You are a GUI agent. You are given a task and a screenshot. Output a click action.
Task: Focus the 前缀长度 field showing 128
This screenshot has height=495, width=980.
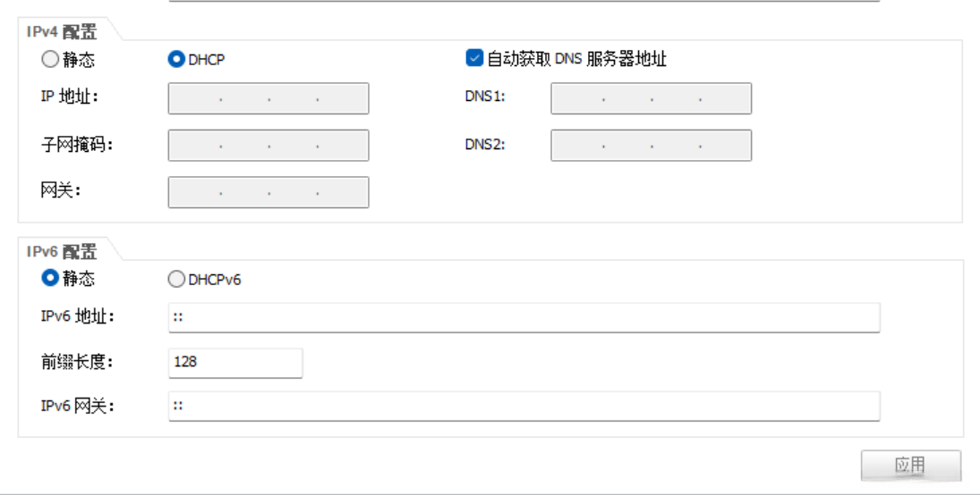[234, 363]
